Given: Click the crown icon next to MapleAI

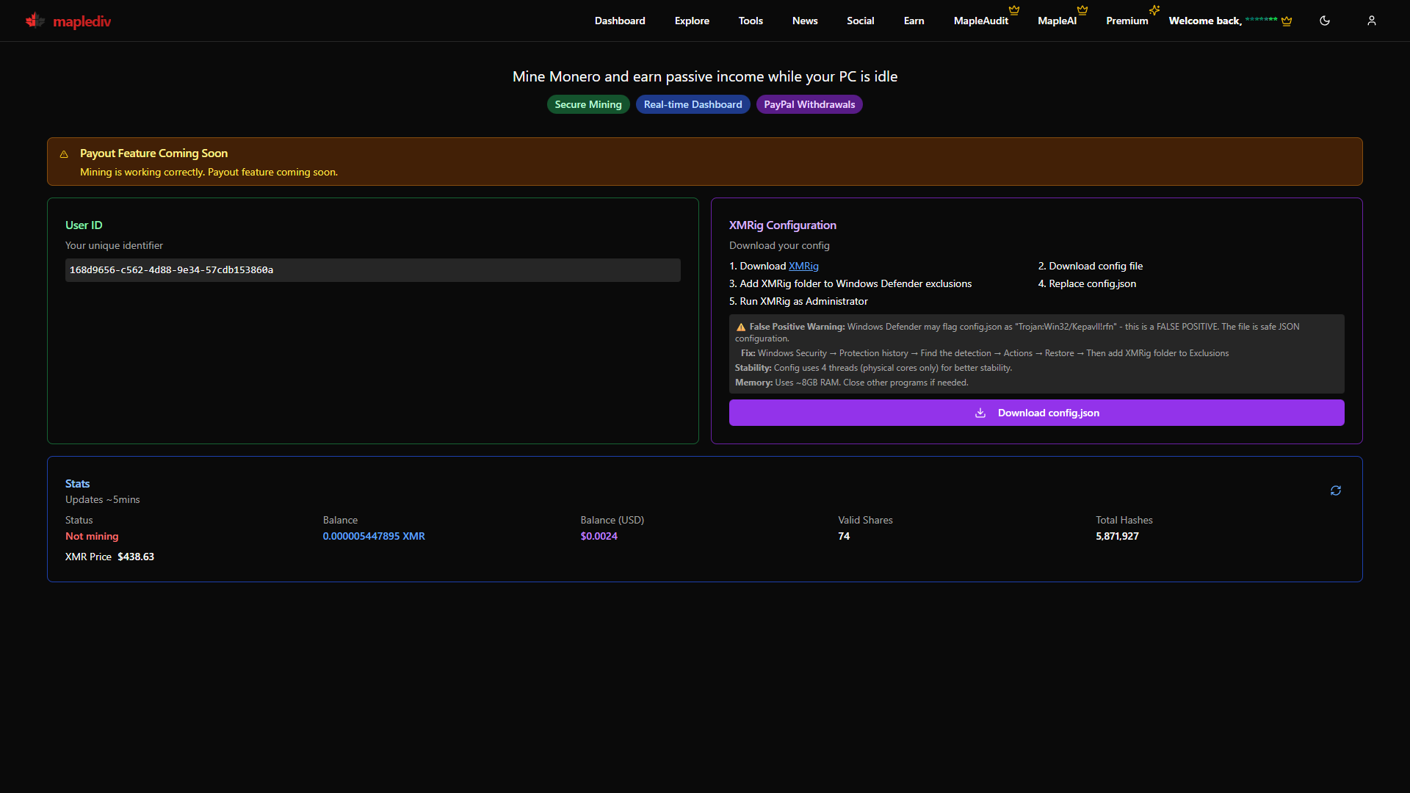Looking at the screenshot, I should [1082, 10].
